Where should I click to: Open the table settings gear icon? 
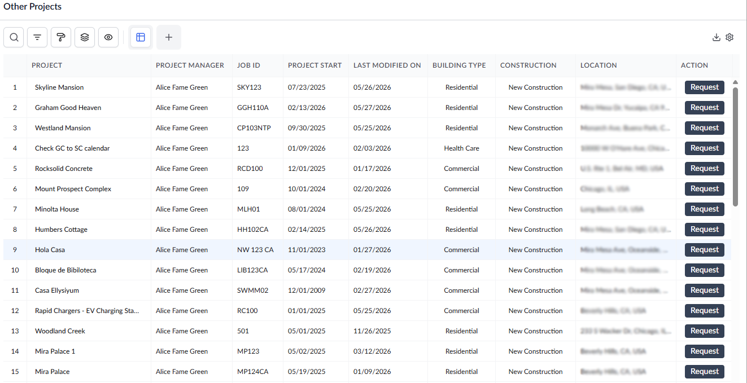click(729, 37)
